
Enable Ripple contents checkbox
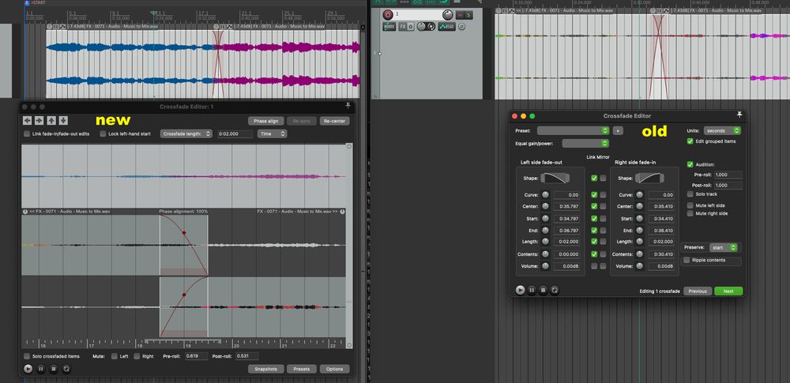[687, 260]
